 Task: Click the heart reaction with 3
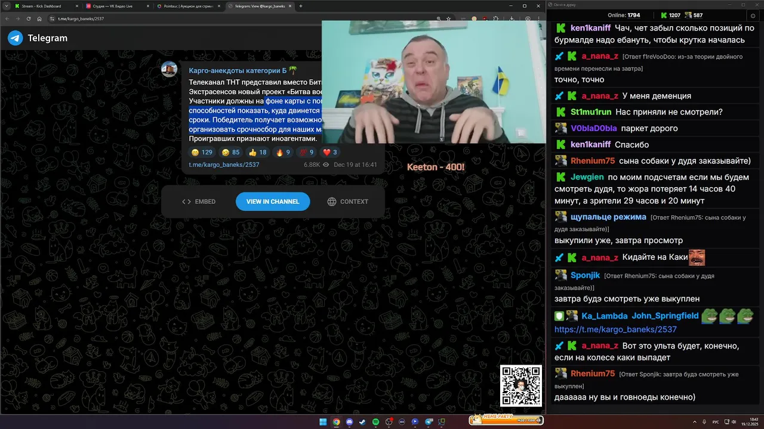coord(330,153)
